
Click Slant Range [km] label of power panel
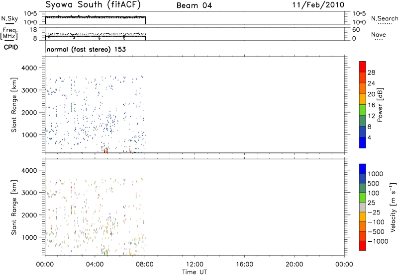pyautogui.click(x=14, y=105)
